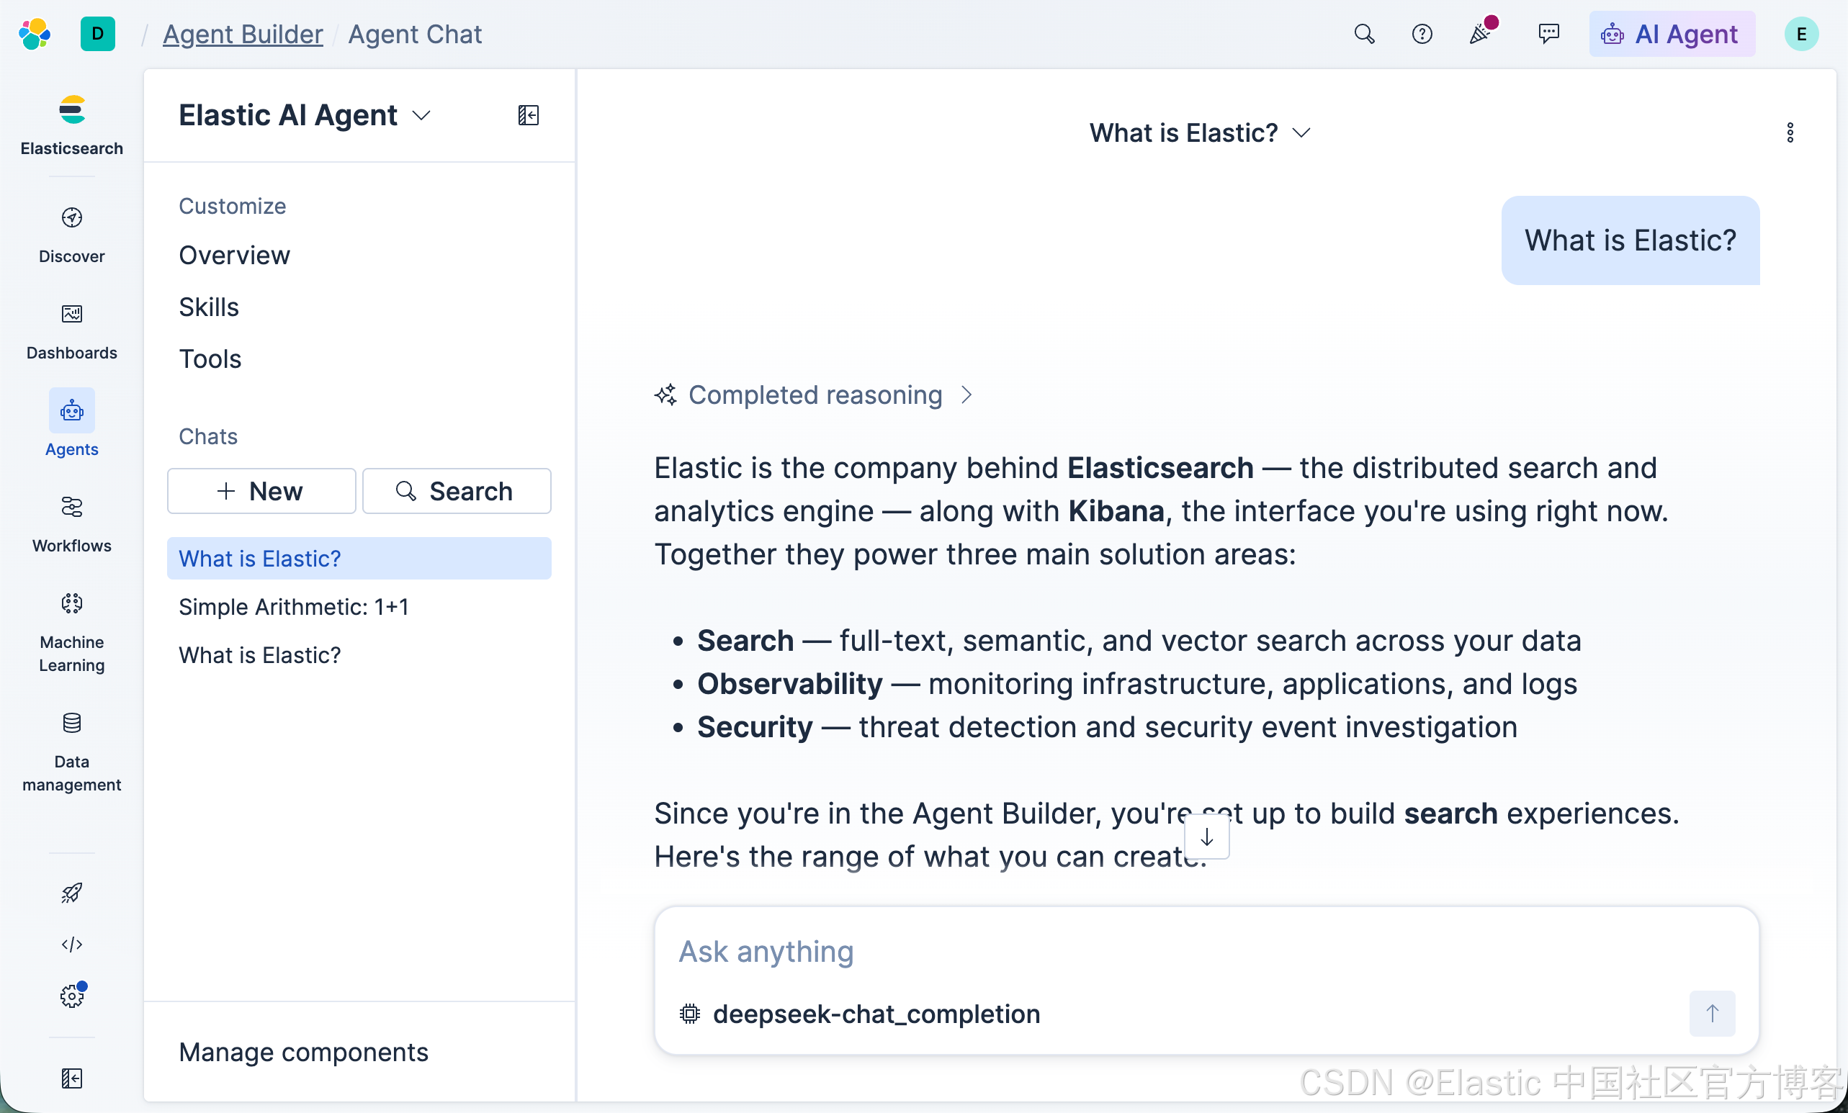Click the send message arrow button
Viewport: 1848px width, 1113px height.
1713,1014
